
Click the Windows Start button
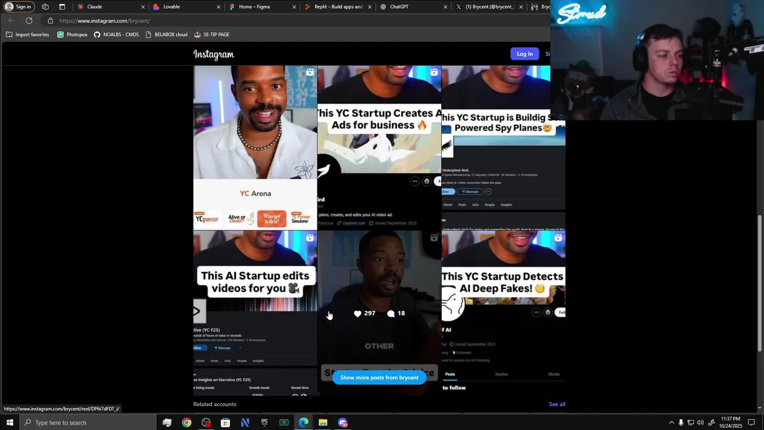point(10,423)
